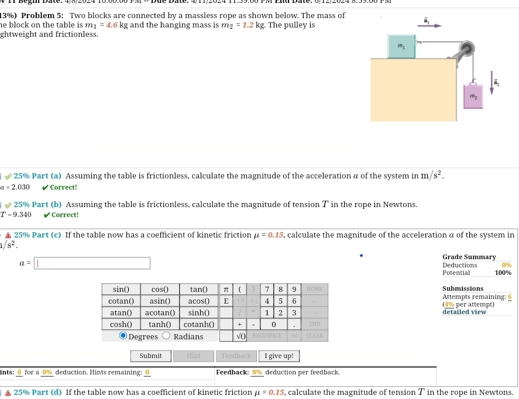Click the answer input field for a

point(91,263)
